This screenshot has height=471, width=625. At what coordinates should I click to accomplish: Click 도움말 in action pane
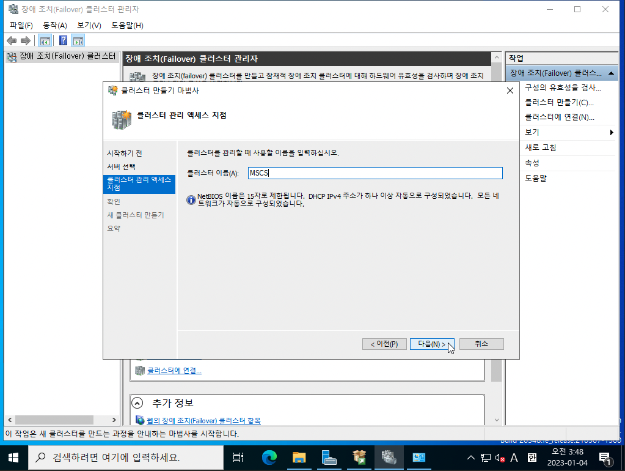tap(536, 178)
